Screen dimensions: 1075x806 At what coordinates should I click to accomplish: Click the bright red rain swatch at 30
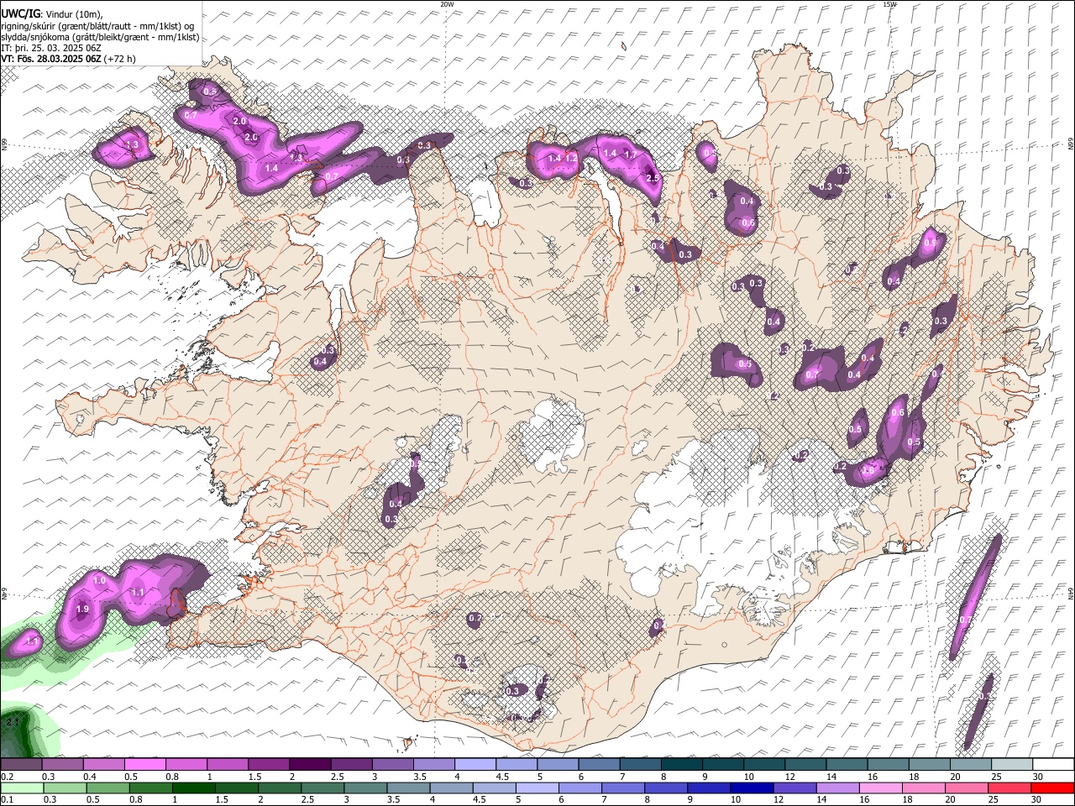[1052, 788]
